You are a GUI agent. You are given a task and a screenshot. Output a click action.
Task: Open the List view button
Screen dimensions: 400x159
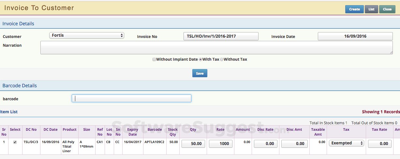coord(371,9)
